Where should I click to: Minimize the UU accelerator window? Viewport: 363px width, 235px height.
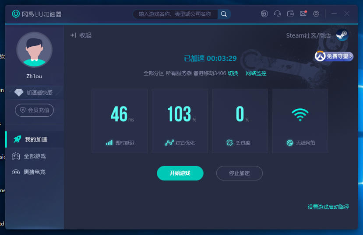(x=334, y=14)
